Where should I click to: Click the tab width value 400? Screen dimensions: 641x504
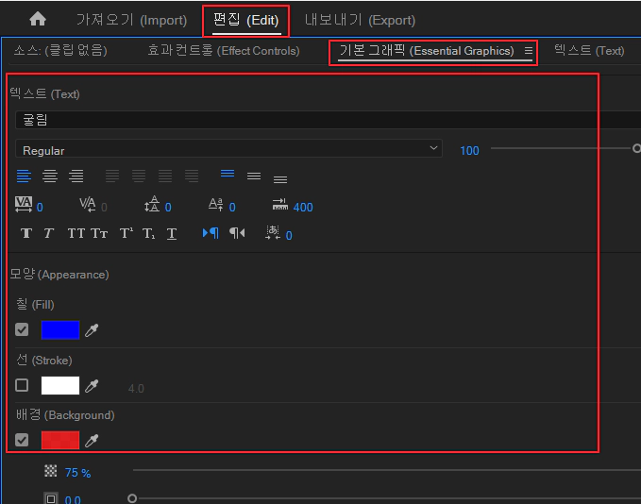303,208
